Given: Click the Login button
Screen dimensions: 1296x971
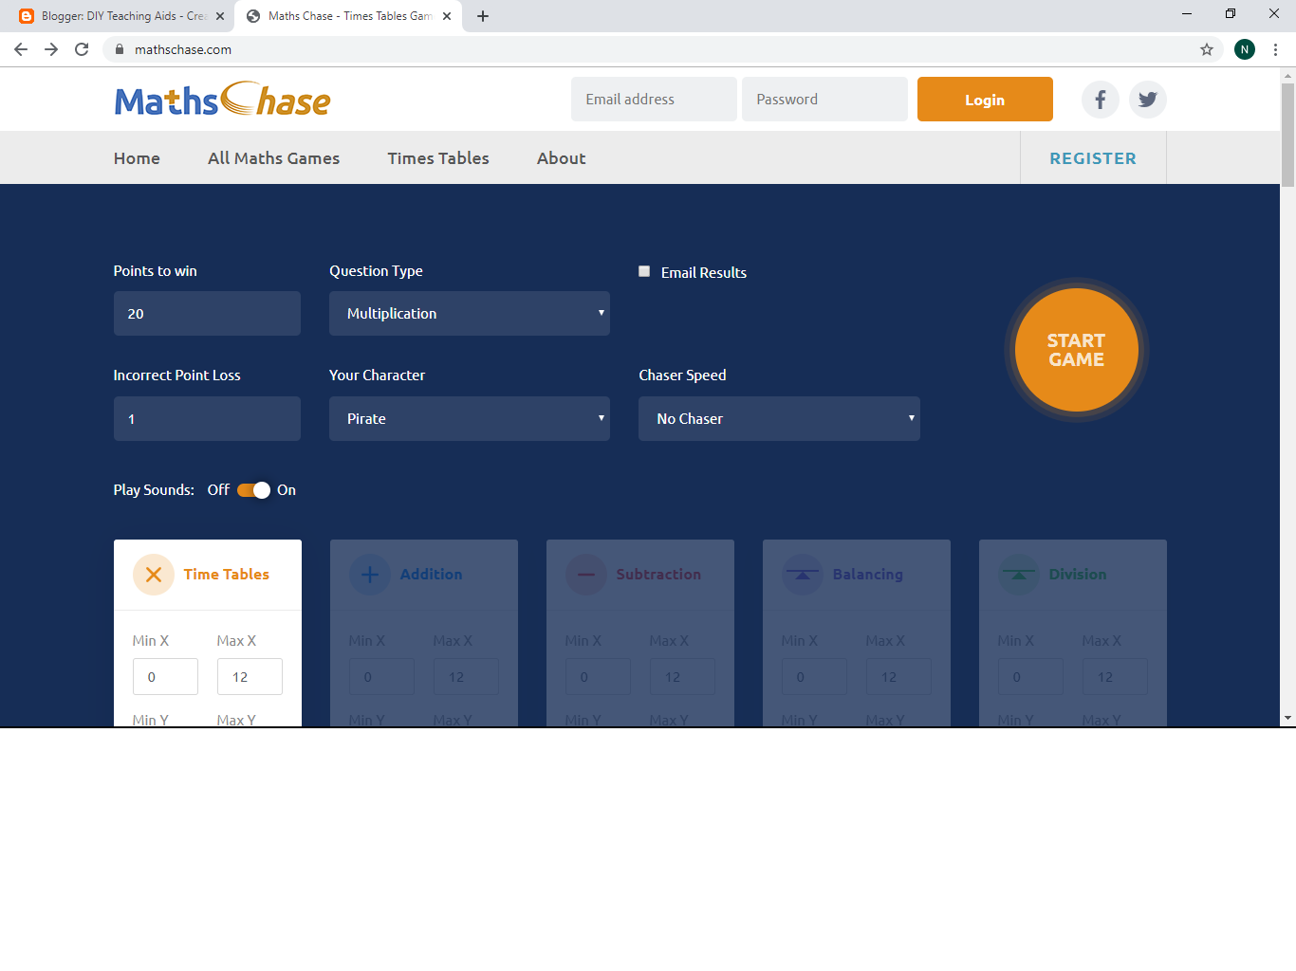Looking at the screenshot, I should click(985, 99).
